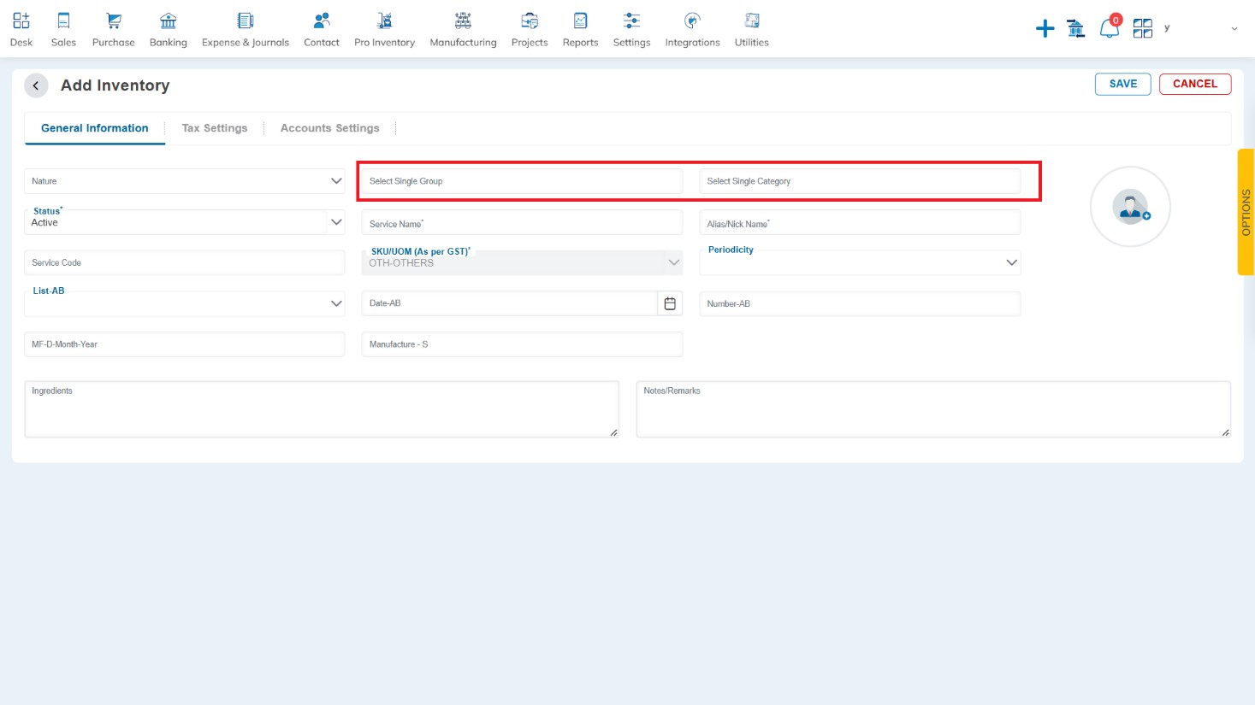
Task: Expand the Nature dropdown
Action: pos(336,181)
